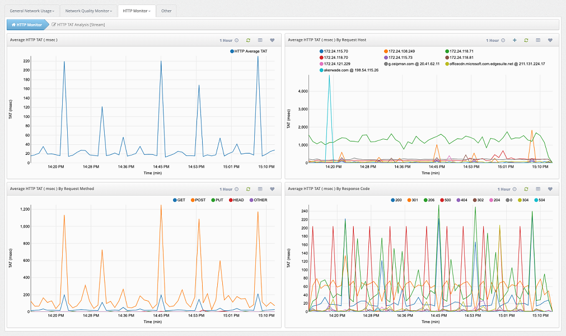Toggle the 500 response code legend series
This screenshot has width=566, height=336.
(x=446, y=200)
